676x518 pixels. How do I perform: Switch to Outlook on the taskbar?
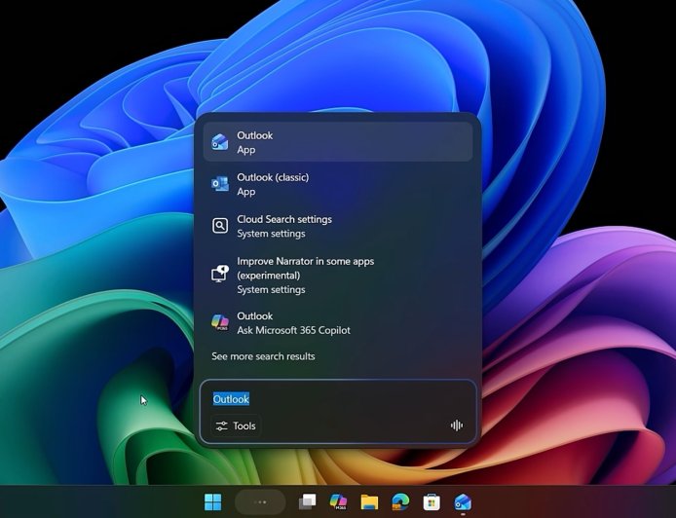coord(463,502)
